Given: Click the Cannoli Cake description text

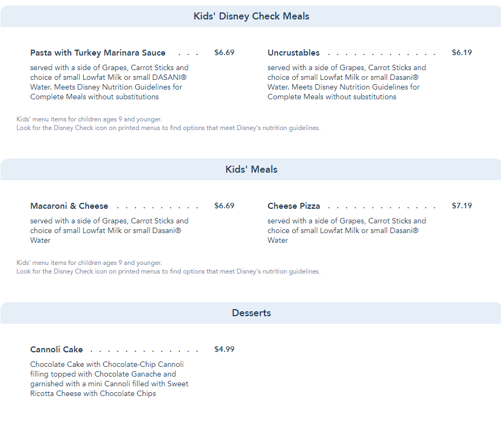Looking at the screenshot, I should (x=110, y=379).
